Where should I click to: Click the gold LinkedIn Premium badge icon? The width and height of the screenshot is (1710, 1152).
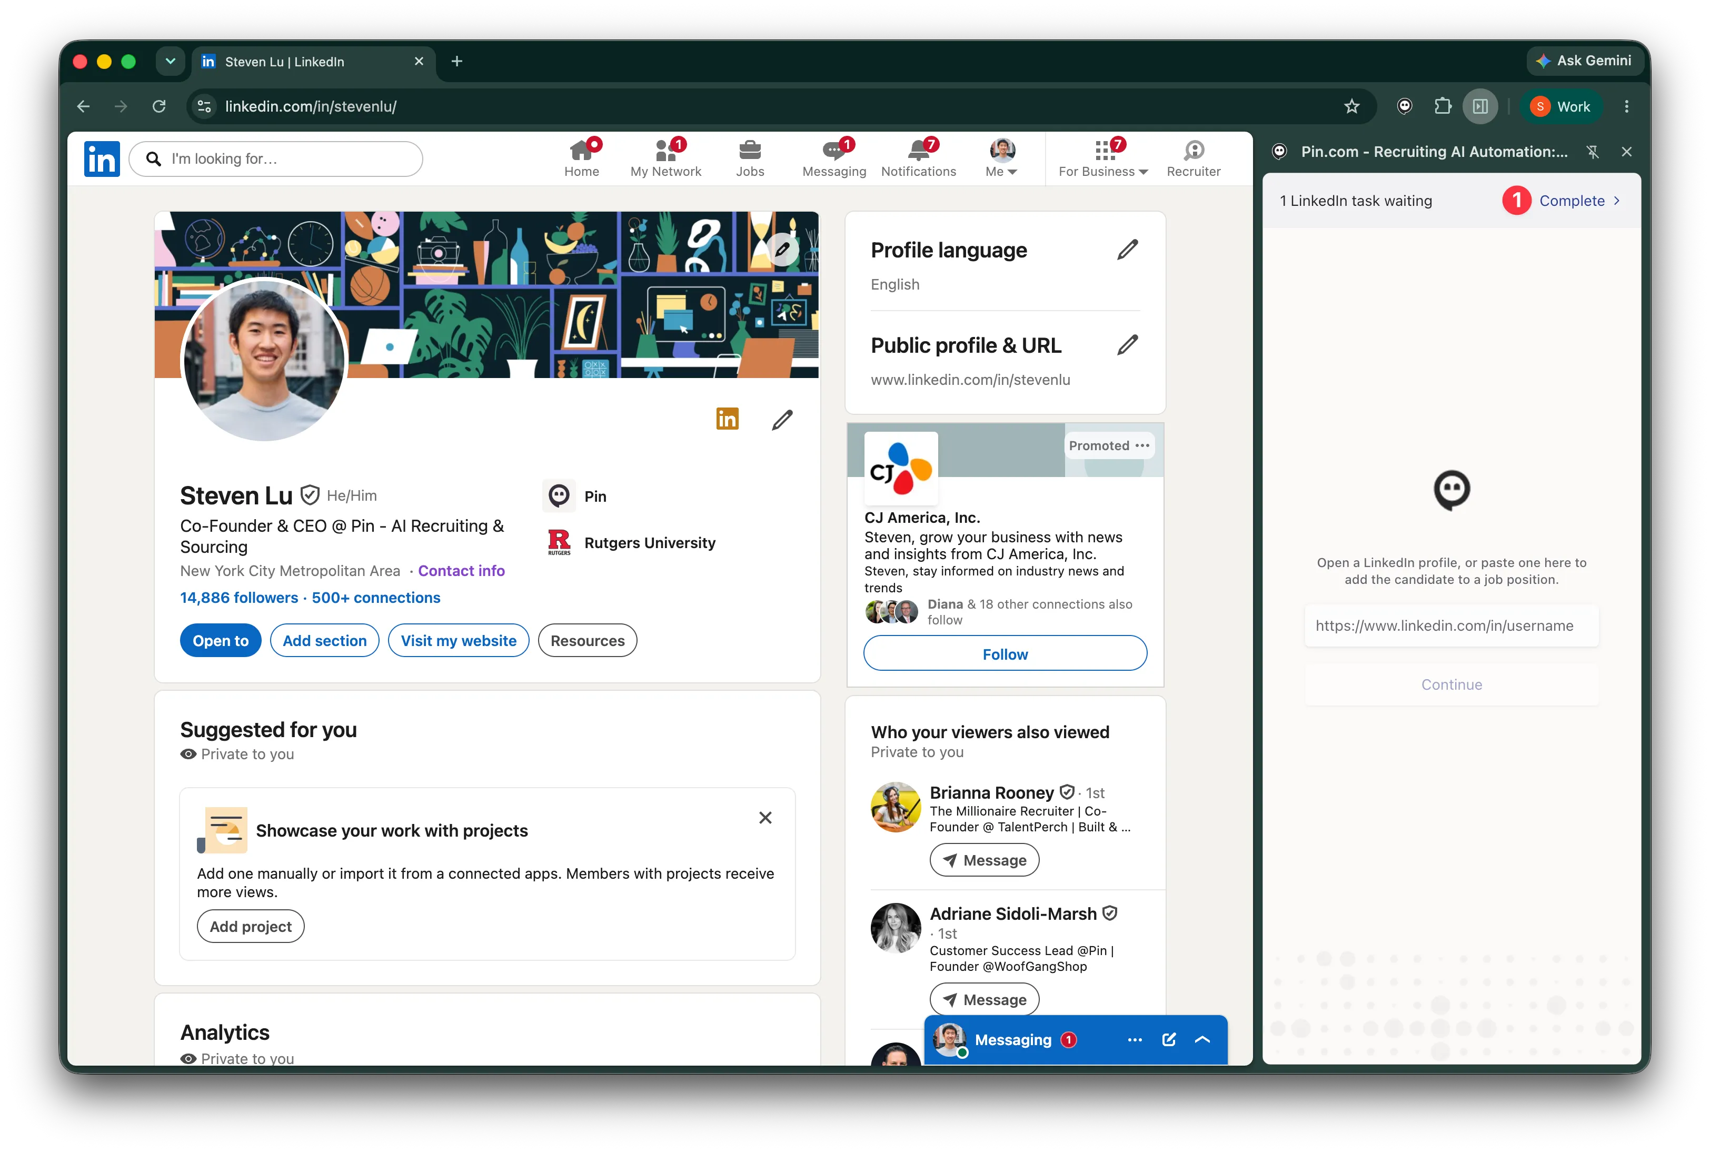727,419
